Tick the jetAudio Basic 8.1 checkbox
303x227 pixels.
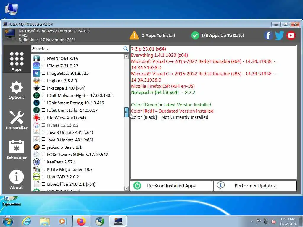43,147
